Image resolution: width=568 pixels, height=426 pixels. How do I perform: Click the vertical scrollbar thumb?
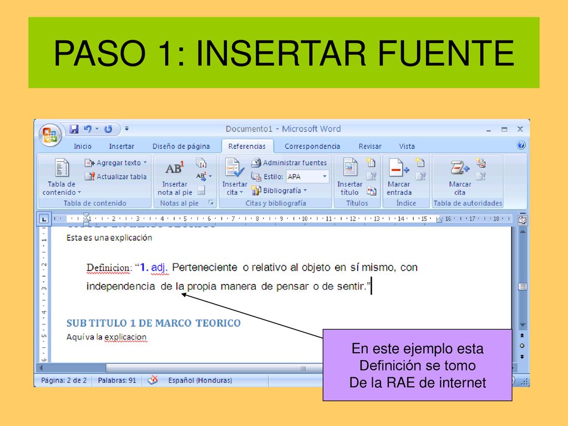pos(523,287)
